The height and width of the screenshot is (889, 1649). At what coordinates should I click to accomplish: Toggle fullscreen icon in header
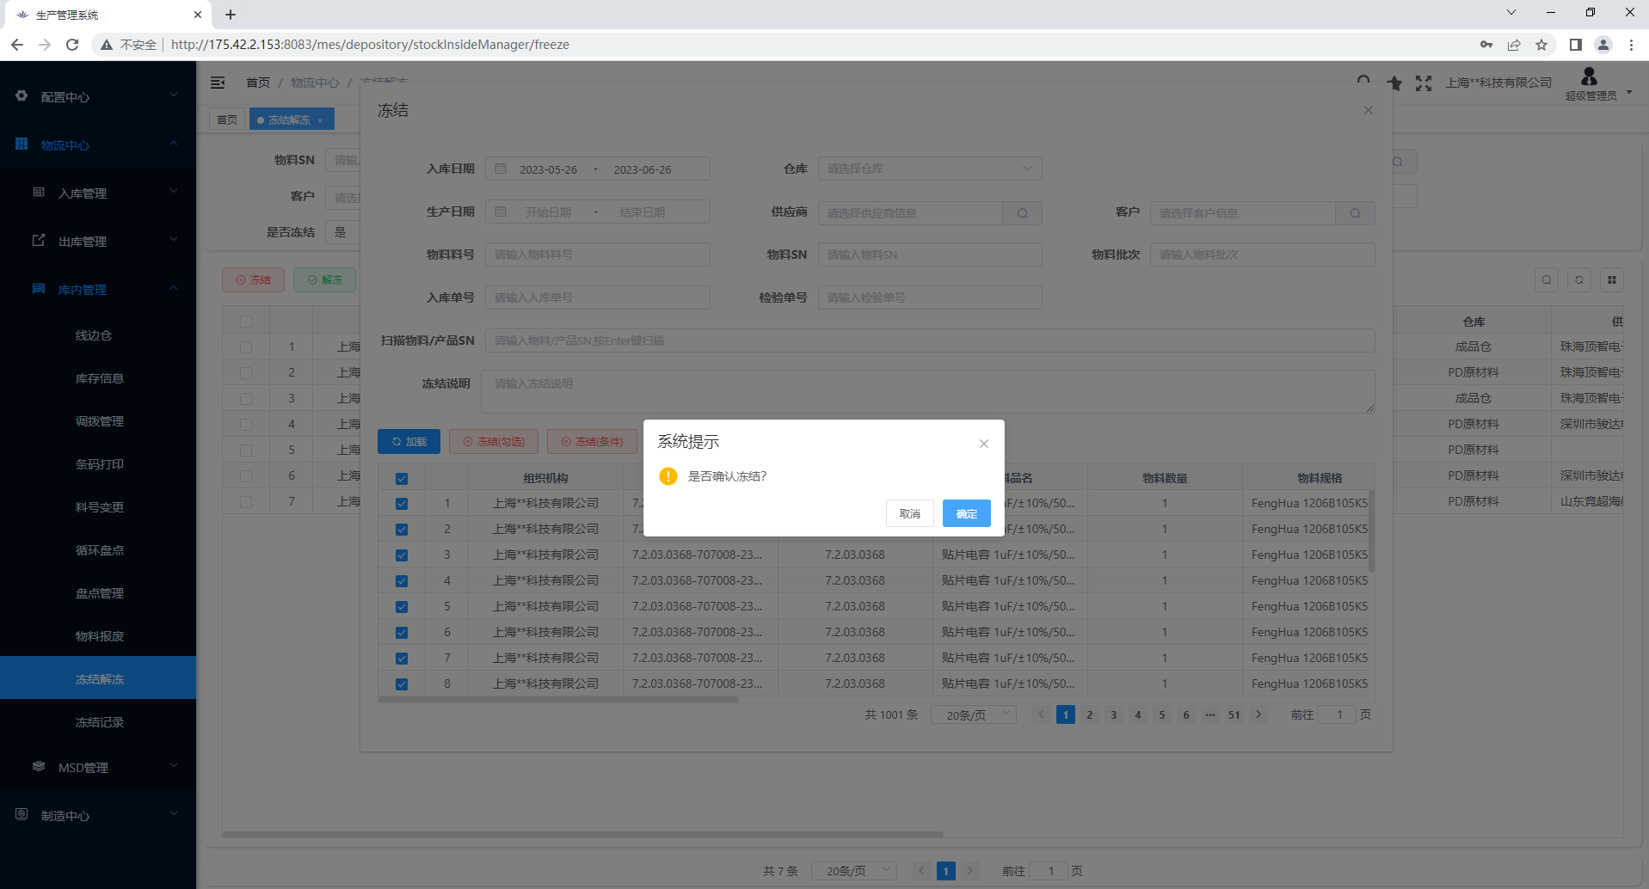pyautogui.click(x=1424, y=83)
